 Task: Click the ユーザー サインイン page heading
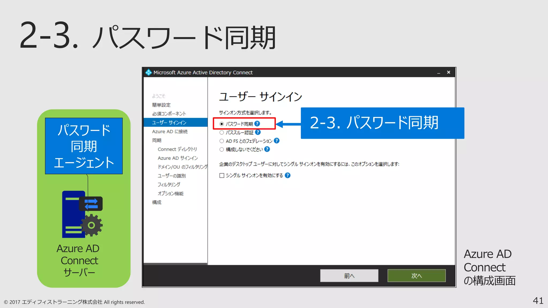pyautogui.click(x=261, y=97)
